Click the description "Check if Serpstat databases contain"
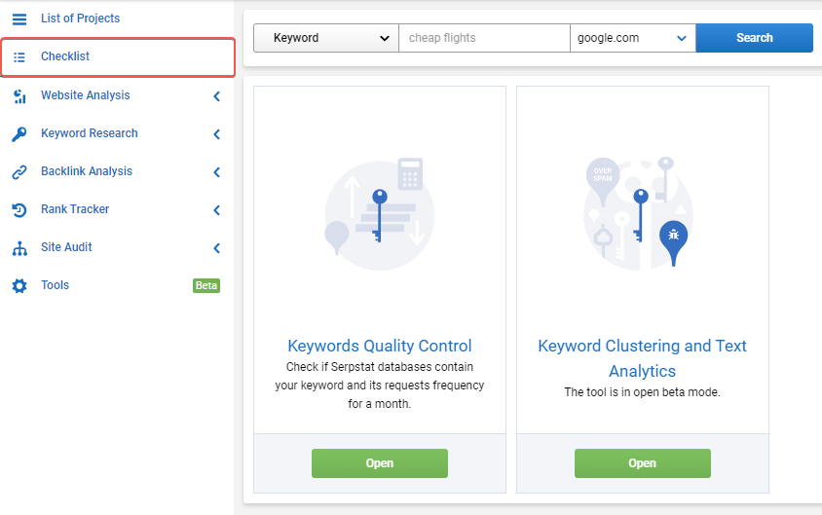This screenshot has height=515, width=822. pos(380,367)
